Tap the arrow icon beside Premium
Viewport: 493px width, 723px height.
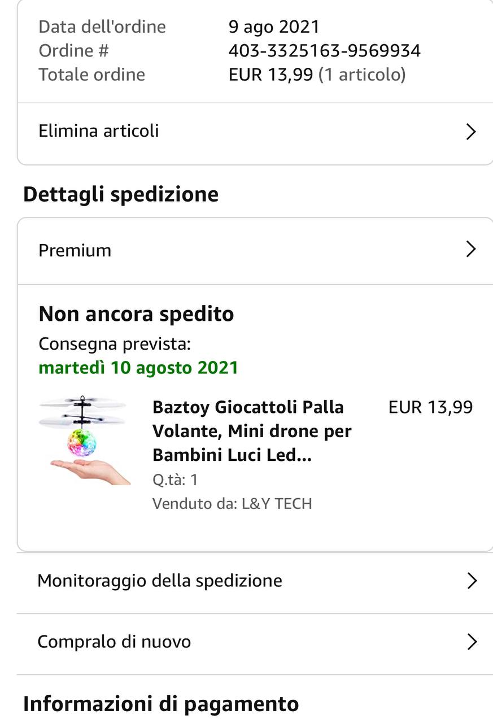tap(470, 249)
